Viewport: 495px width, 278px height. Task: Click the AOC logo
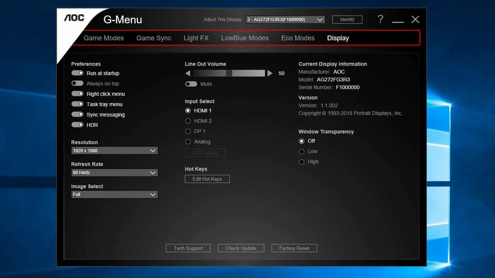(74, 18)
